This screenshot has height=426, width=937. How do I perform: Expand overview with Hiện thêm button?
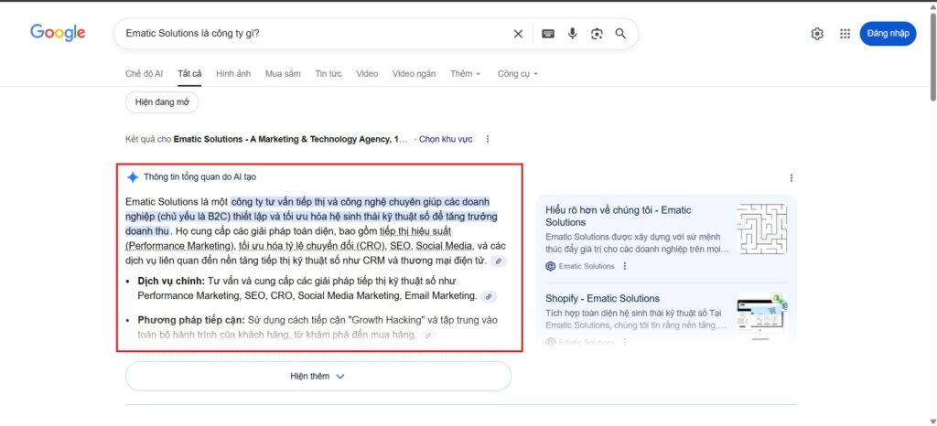(x=318, y=377)
